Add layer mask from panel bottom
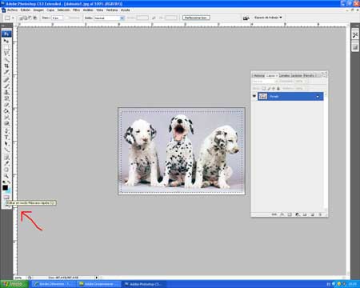360x288 pixels. click(290, 214)
